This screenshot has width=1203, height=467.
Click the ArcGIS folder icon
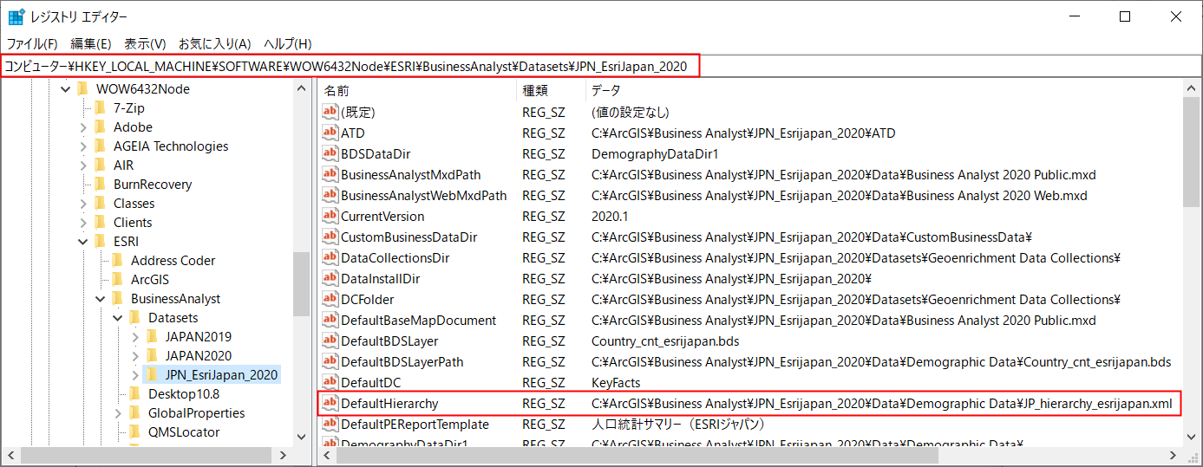(118, 279)
